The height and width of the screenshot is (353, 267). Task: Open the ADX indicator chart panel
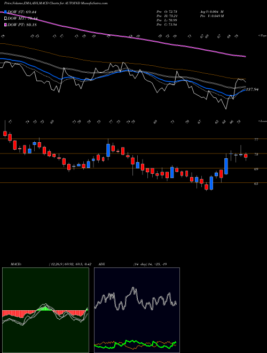137,310
